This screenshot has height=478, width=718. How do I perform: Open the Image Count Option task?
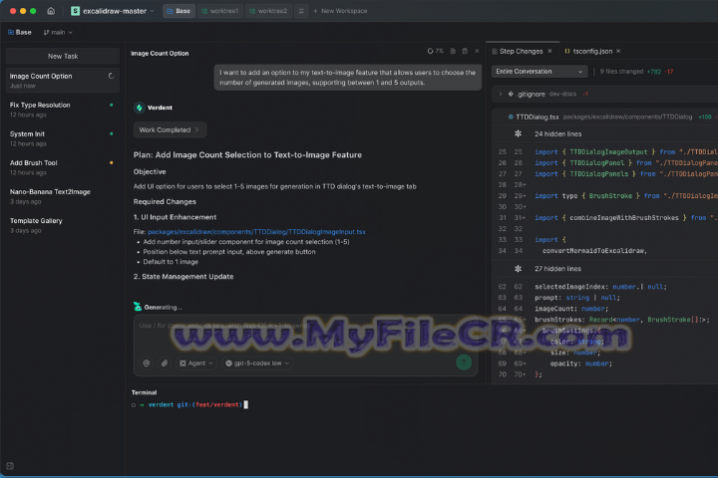click(x=63, y=80)
